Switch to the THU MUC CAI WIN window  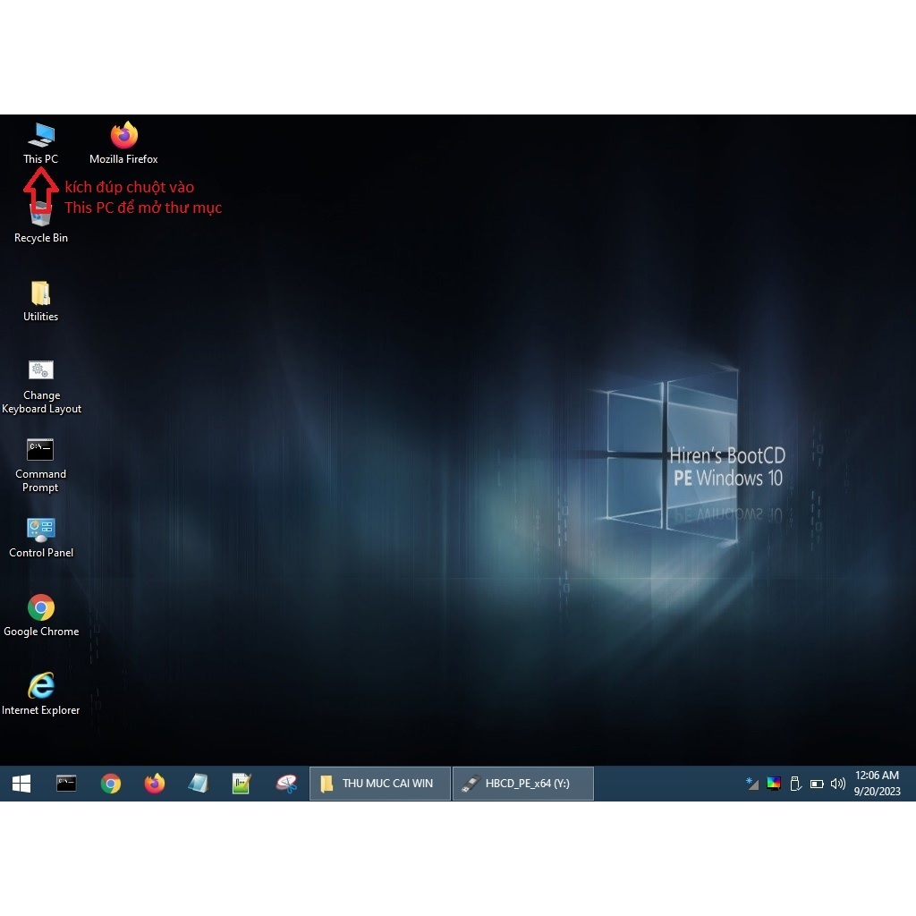(380, 784)
